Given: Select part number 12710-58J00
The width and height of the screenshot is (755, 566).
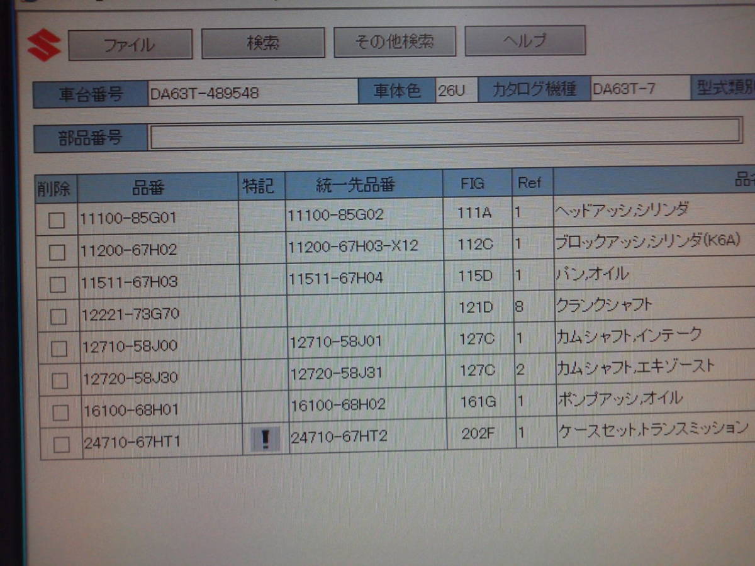Looking at the screenshot, I should [131, 345].
